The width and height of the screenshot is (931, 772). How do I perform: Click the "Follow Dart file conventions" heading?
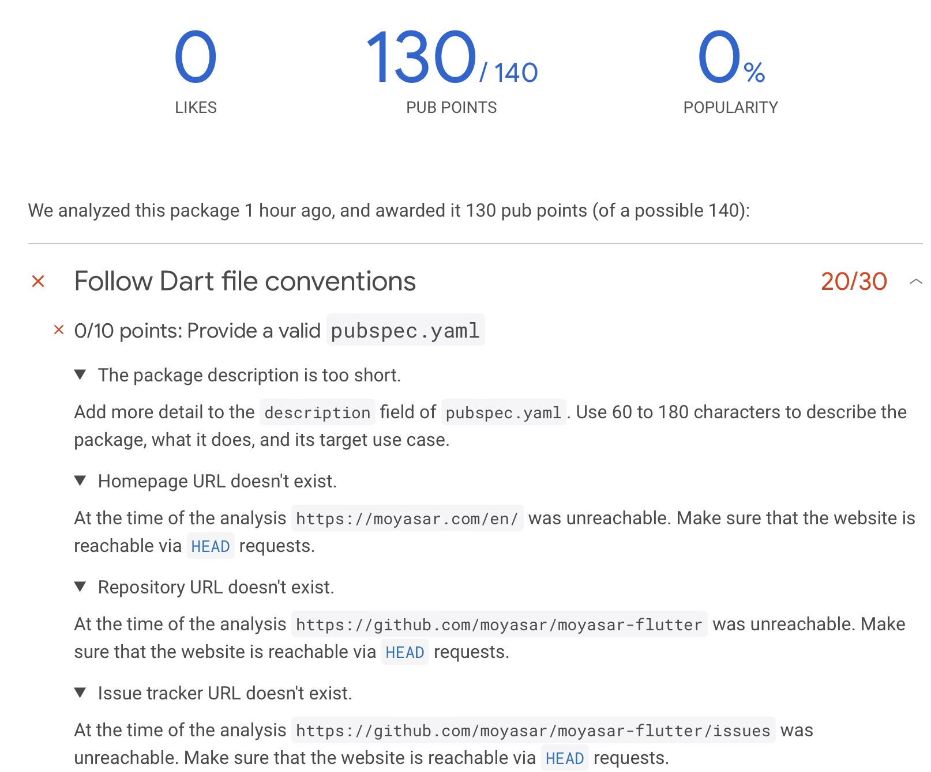(245, 281)
